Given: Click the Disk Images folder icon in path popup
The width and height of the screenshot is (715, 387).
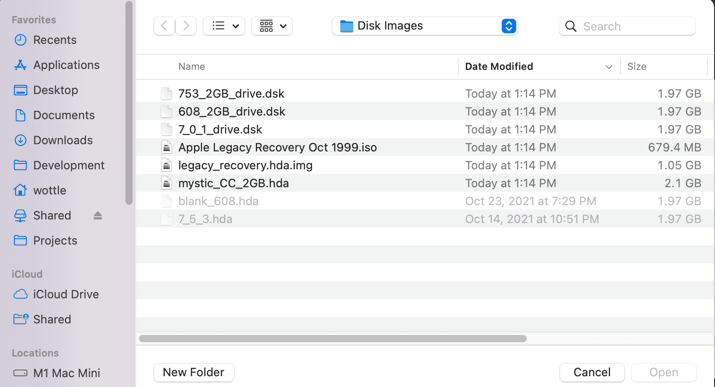Looking at the screenshot, I should [x=346, y=26].
